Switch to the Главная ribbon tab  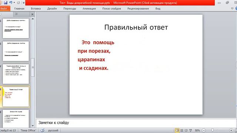[19, 8]
